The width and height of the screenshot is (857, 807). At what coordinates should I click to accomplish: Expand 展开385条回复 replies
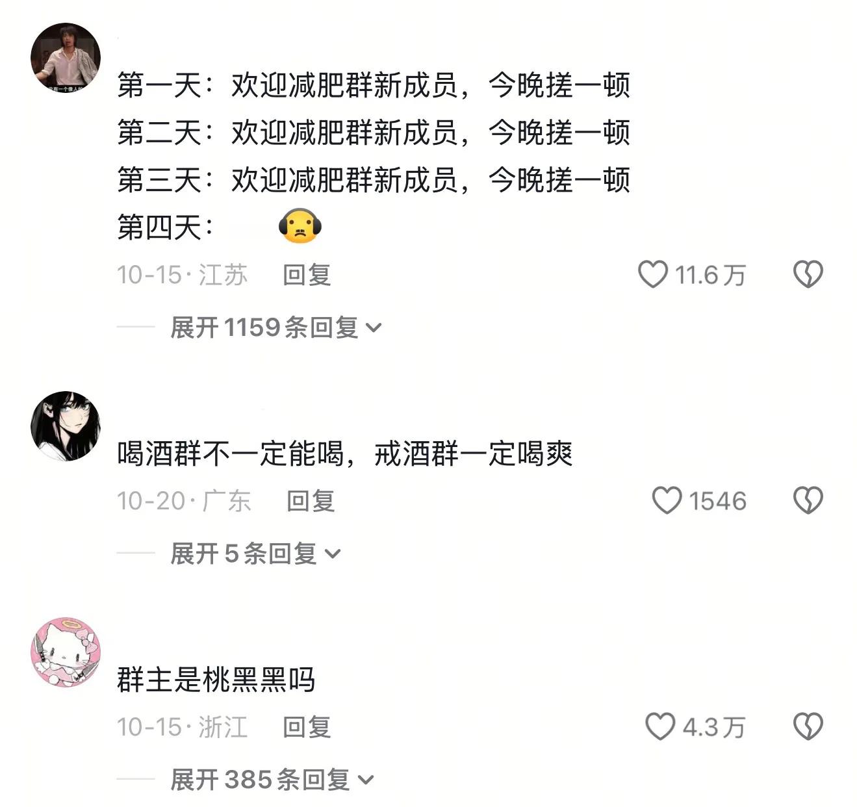pos(272,780)
